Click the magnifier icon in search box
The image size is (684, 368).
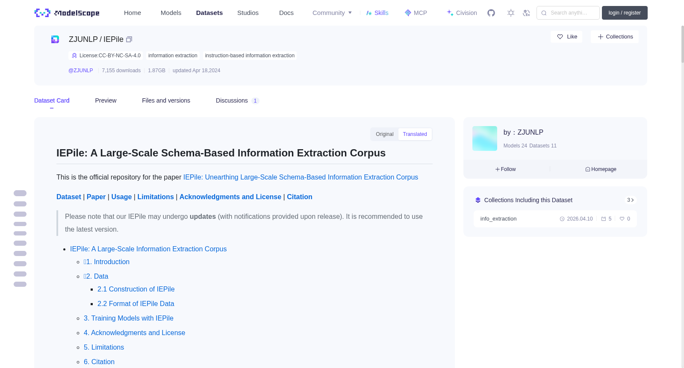pyautogui.click(x=544, y=13)
